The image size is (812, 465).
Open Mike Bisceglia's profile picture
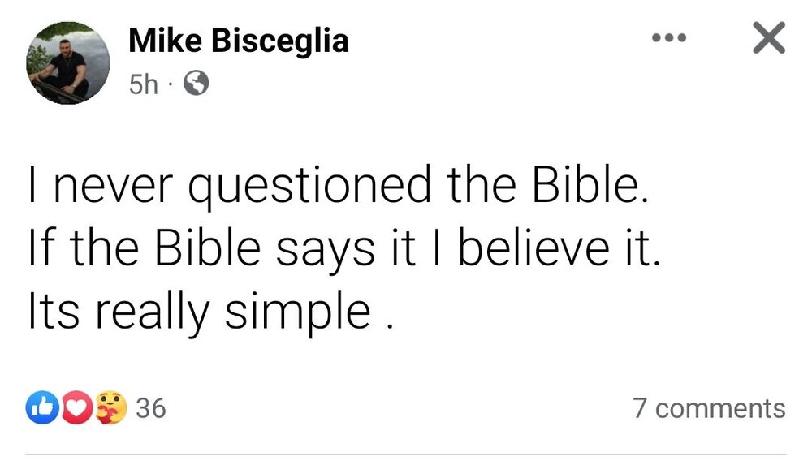point(69,63)
